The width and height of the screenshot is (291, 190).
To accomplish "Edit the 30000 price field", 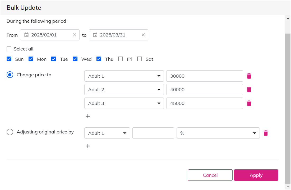I will [x=205, y=76].
